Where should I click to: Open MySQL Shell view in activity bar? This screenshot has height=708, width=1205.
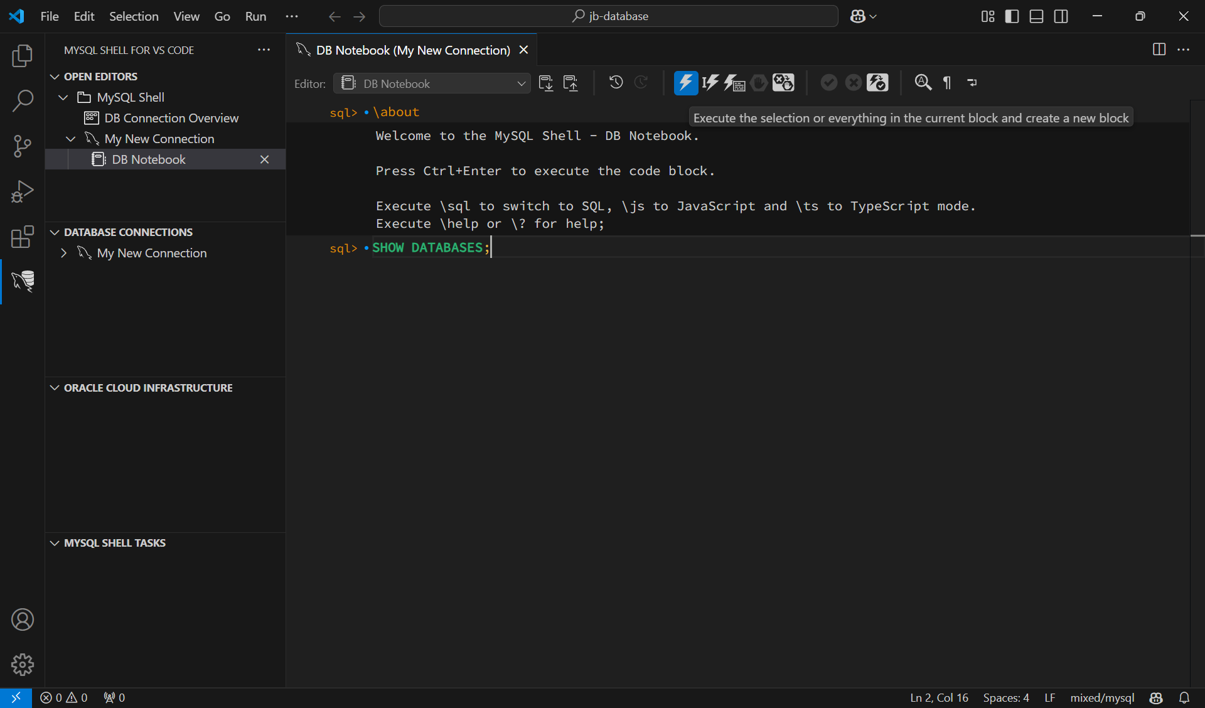(23, 281)
